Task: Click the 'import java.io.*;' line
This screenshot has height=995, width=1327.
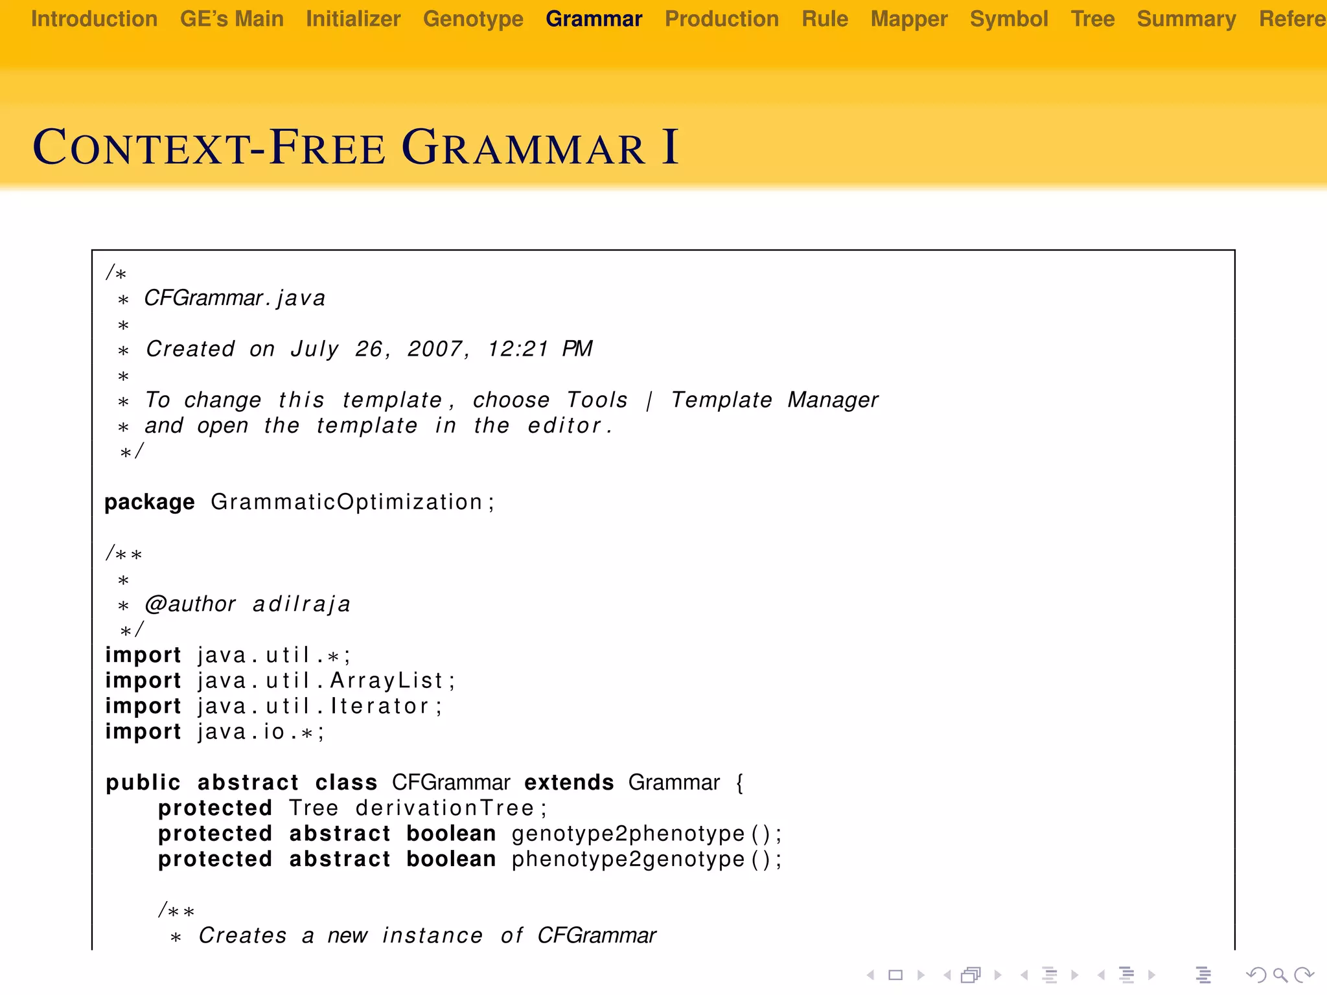Action: [215, 731]
